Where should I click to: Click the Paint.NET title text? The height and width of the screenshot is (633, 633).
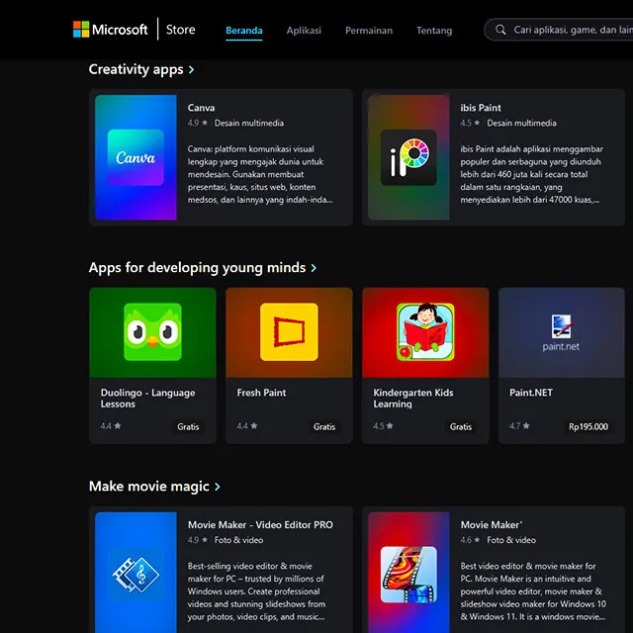[x=531, y=393]
